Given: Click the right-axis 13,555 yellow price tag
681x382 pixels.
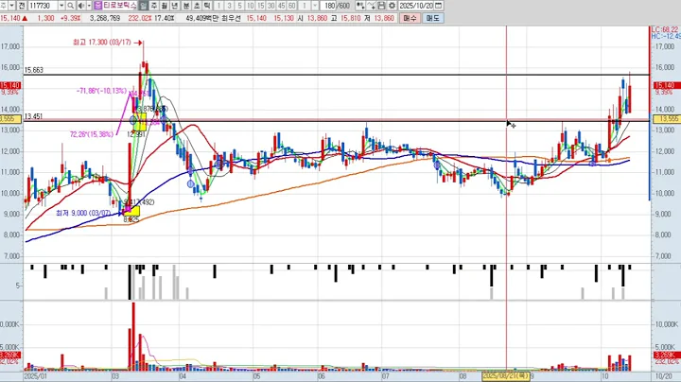Looking at the screenshot, I should 665,119.
